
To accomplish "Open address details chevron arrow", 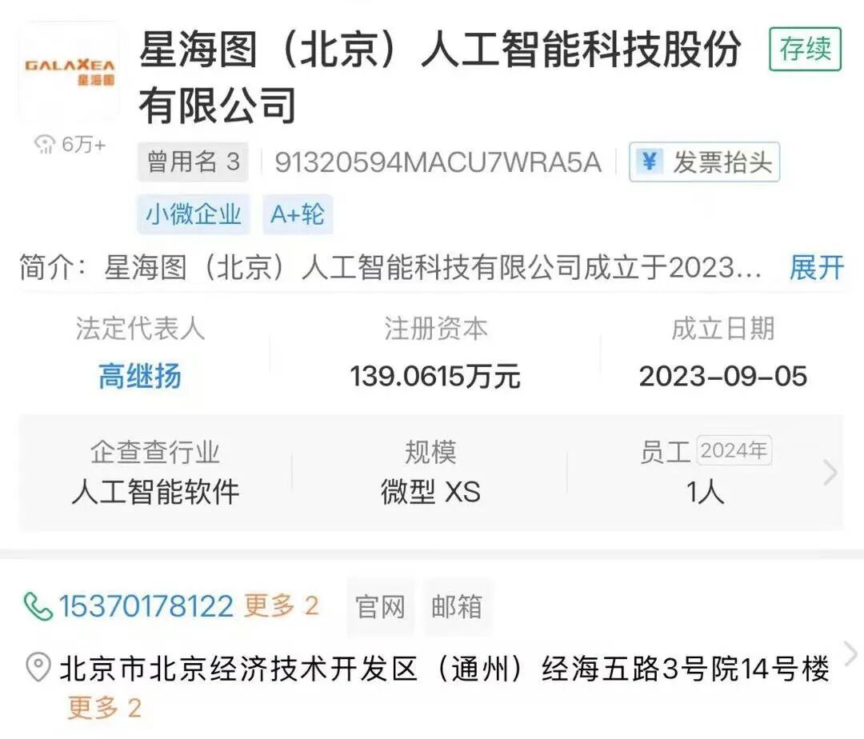I will [851, 654].
